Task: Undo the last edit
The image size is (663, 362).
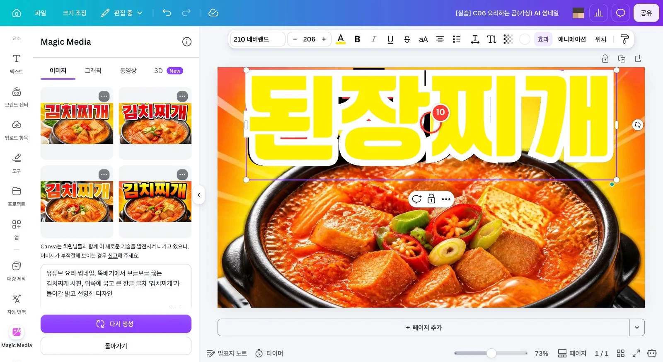Action: point(167,13)
